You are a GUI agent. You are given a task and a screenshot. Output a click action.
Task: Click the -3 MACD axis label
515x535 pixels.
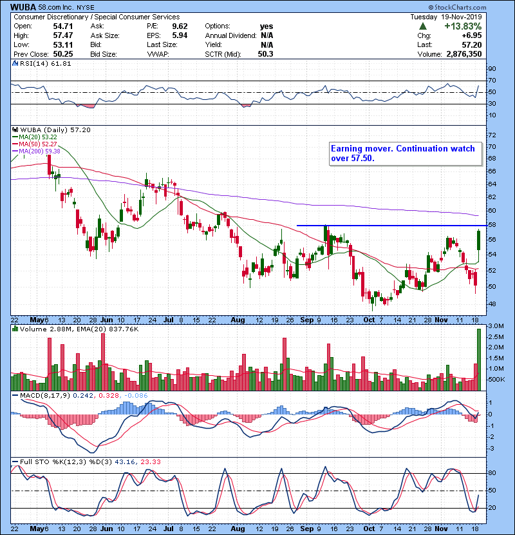(x=491, y=449)
